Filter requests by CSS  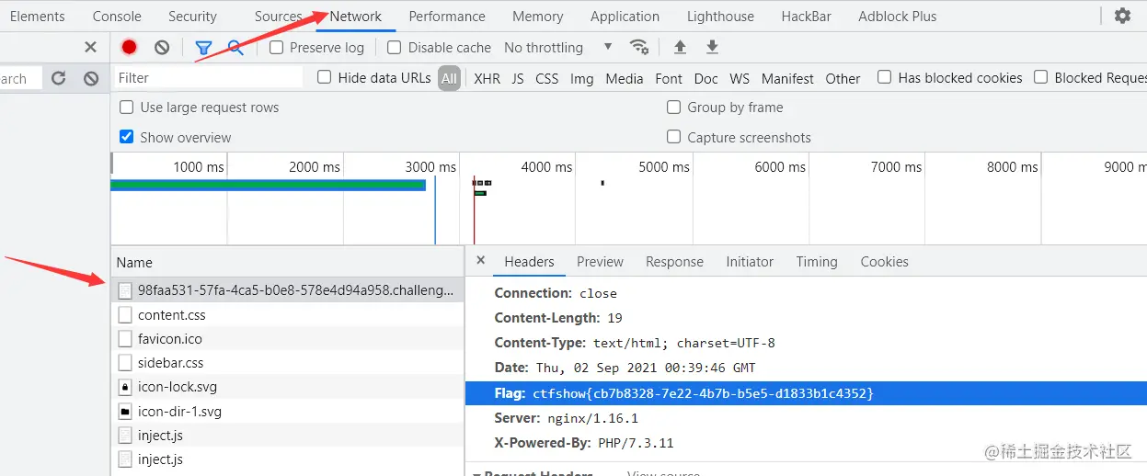click(546, 78)
